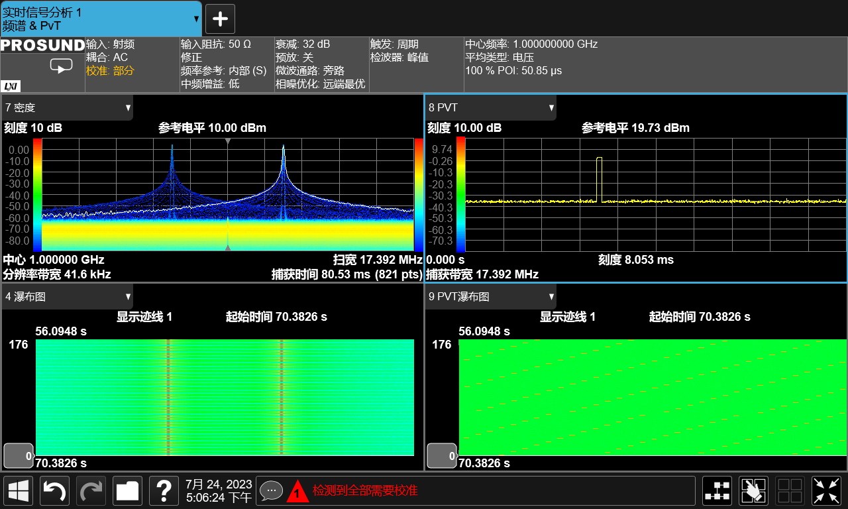Open the 输入阻抗: 50 Ω settings panel
This screenshot has height=509, width=848.
tap(227, 64)
